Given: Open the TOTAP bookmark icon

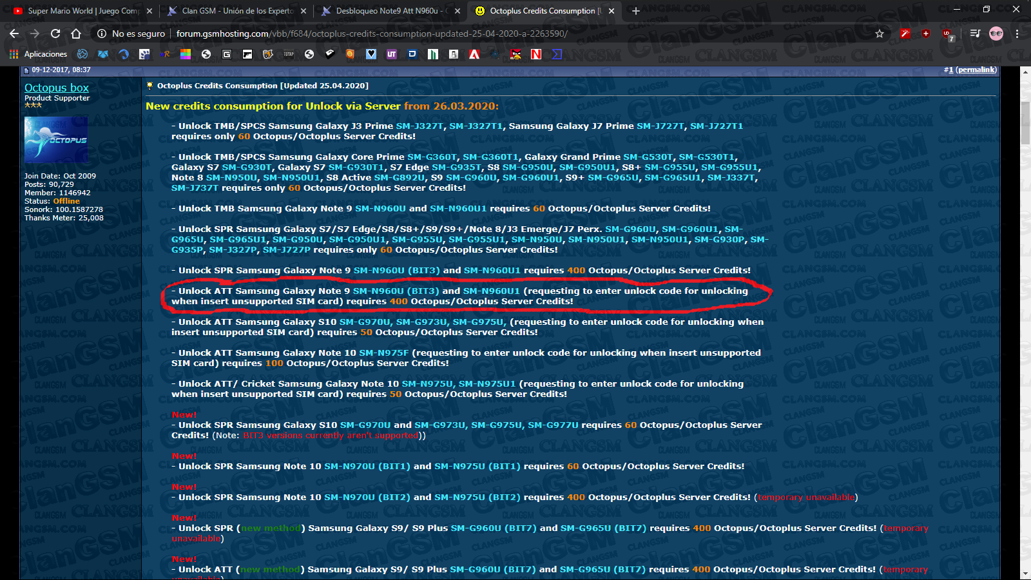Looking at the screenshot, I should click(289, 54).
